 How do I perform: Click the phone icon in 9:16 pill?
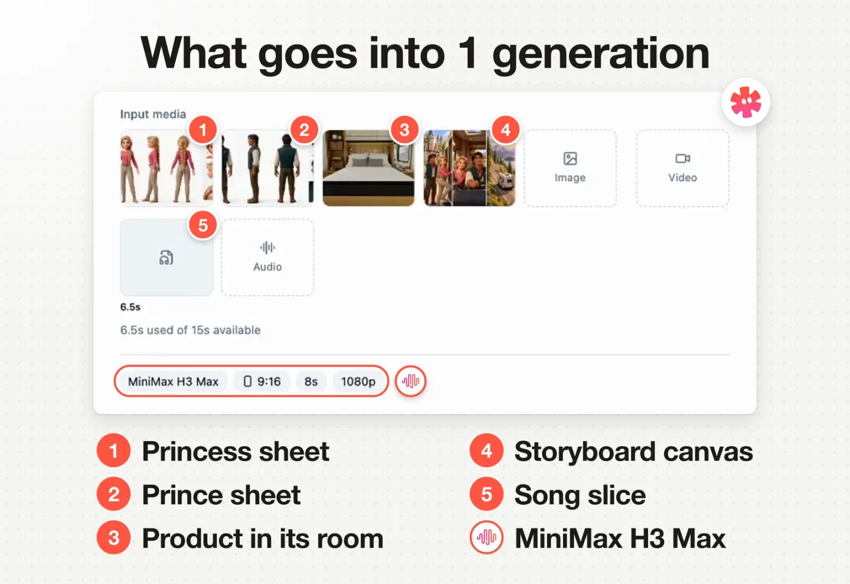pos(248,382)
